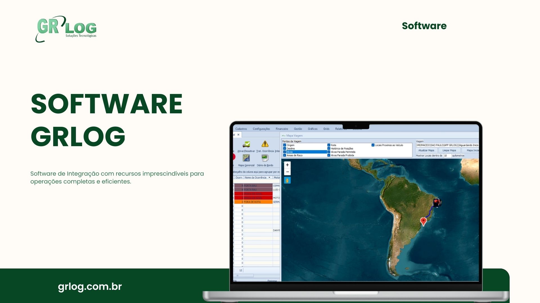Click the Software label in the header
The image size is (540, 303).
point(424,26)
